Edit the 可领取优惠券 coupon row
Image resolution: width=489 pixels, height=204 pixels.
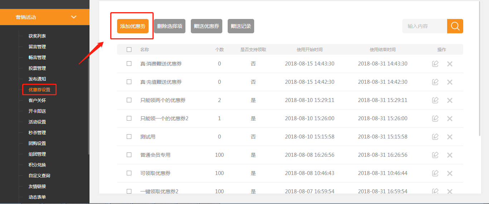coord(435,173)
